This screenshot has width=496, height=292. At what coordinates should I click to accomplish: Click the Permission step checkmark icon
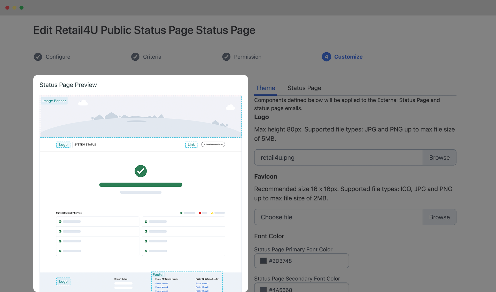coord(226,57)
